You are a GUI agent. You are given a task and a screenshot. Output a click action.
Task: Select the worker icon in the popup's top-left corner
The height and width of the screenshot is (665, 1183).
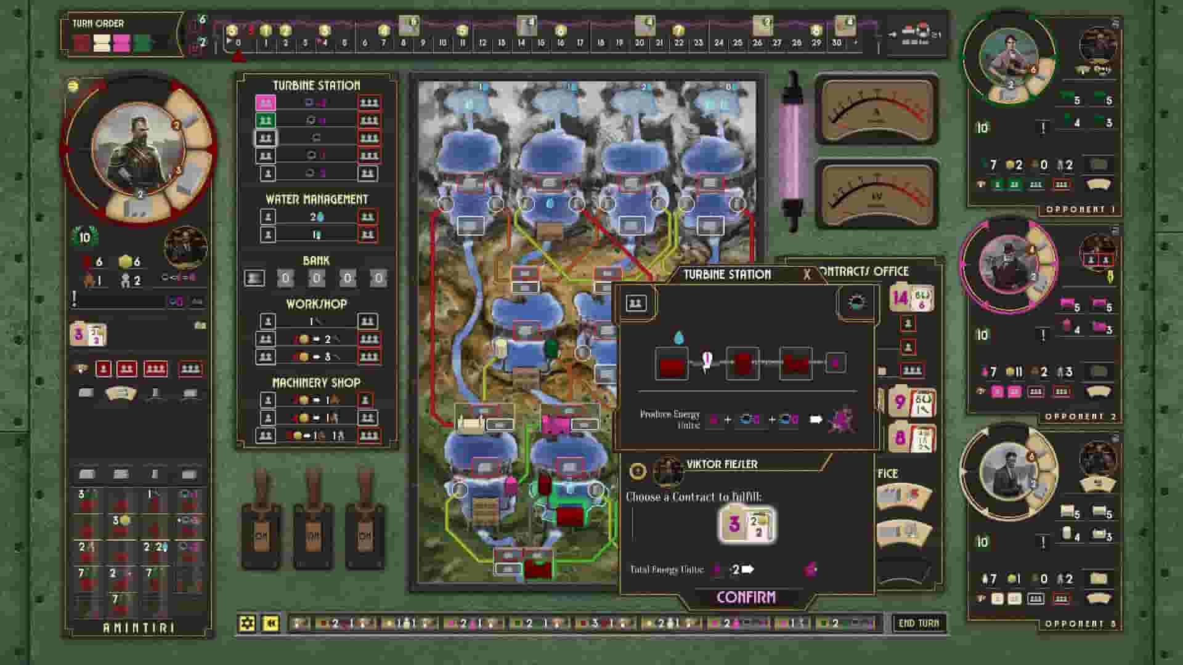click(x=635, y=303)
